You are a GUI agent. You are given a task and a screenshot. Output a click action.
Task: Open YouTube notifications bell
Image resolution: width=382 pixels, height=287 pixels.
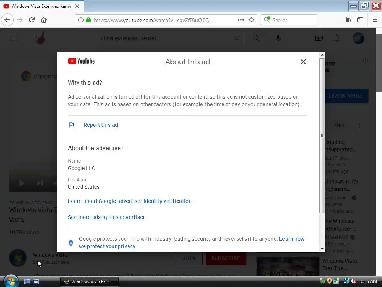point(337,38)
